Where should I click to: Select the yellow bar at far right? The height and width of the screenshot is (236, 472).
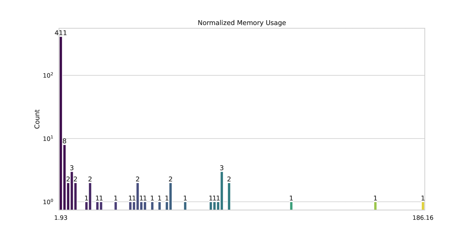(x=423, y=206)
